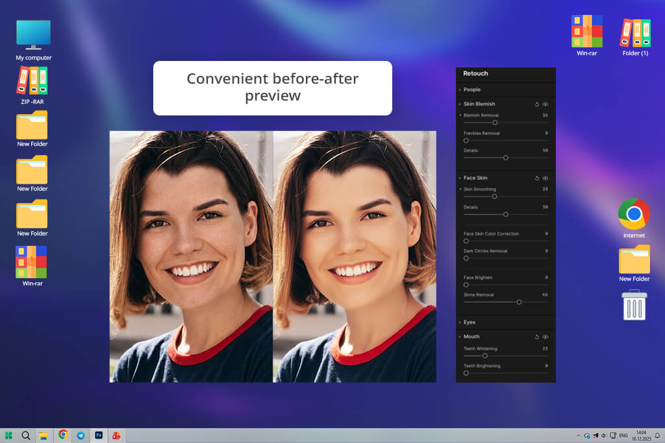
Task: Click Face Skin Color Correction slider handle
Action: [x=466, y=241]
